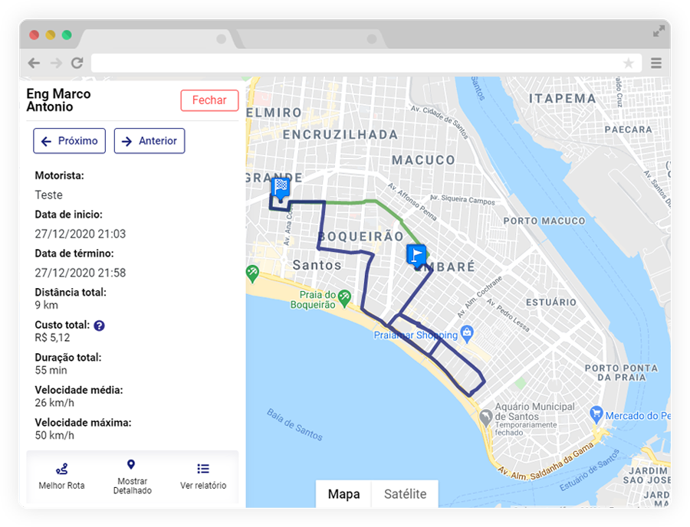Viewport: 690px width, 527px height.
Task: Open Ver relatório list icon
Action: (x=203, y=469)
